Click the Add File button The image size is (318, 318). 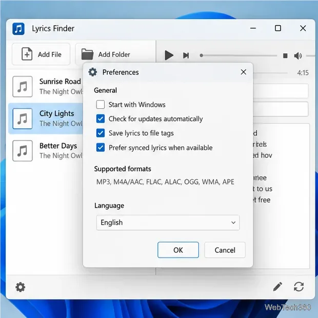pos(41,54)
